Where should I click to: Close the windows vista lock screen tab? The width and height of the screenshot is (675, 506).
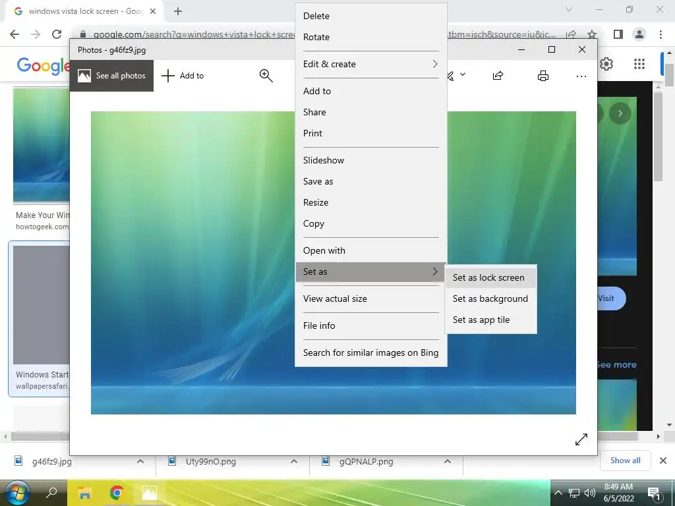point(153,12)
